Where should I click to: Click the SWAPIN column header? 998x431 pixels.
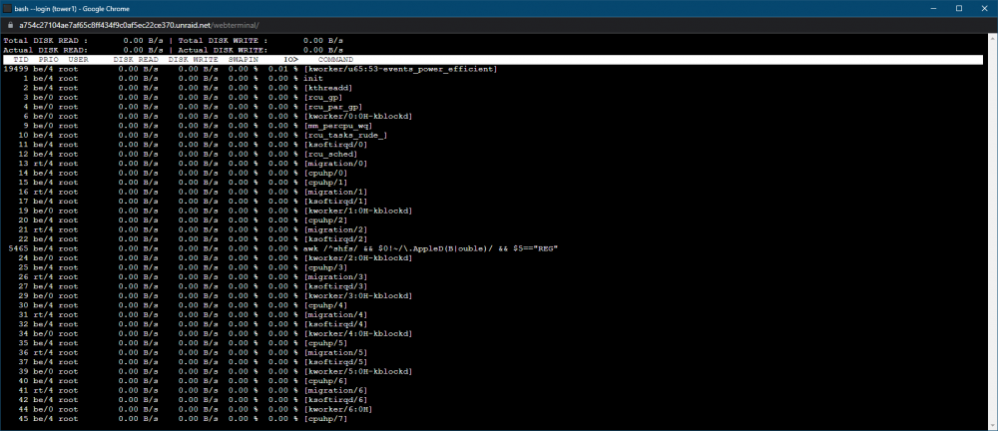(x=244, y=59)
